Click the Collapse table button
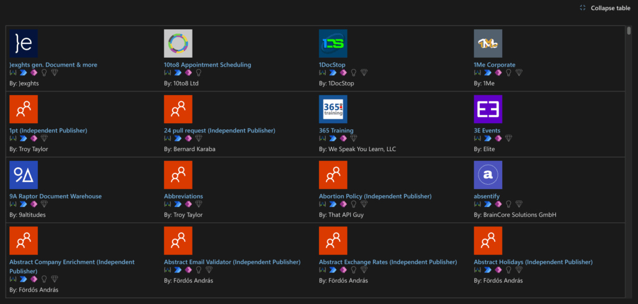The width and height of the screenshot is (638, 304). point(605,7)
